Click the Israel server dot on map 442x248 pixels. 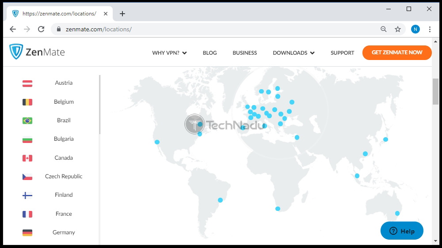[297, 137]
